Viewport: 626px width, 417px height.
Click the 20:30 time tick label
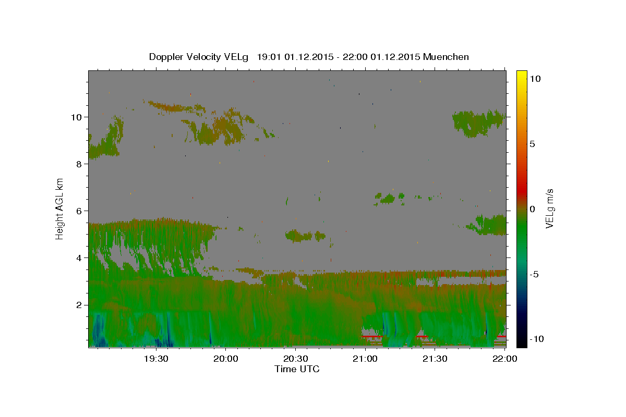pyautogui.click(x=295, y=359)
